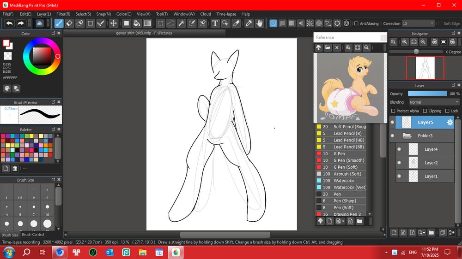Expand add-brush options dropdown

pyautogui.click(x=340, y=221)
